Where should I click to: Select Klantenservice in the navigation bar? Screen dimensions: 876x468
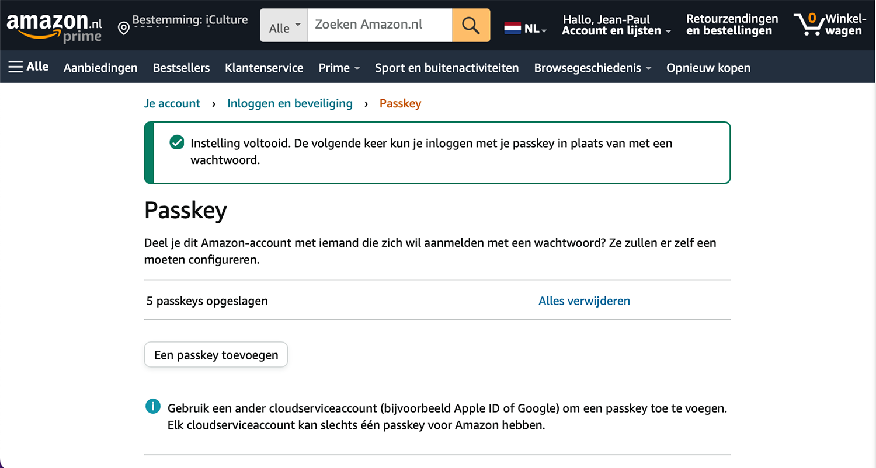pyautogui.click(x=264, y=68)
